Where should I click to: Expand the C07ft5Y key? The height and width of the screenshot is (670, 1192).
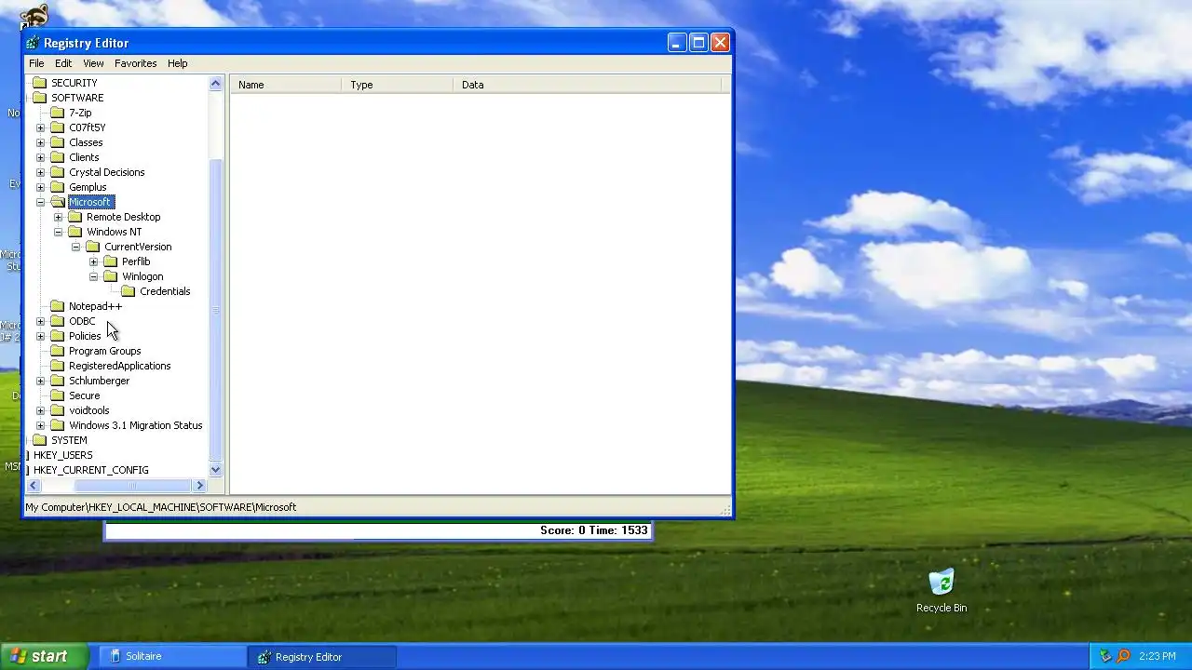40,127
